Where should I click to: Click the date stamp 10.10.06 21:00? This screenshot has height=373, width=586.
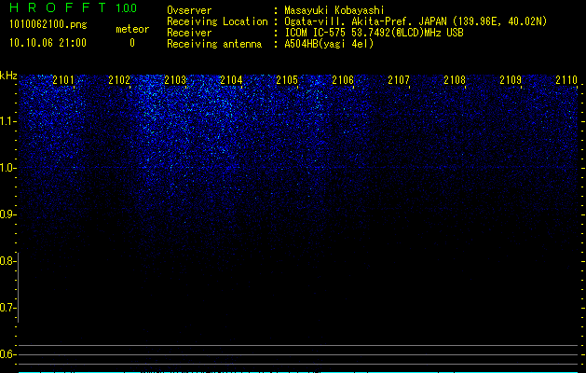pos(48,43)
